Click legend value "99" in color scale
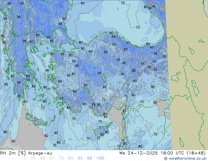 (90, 158)
